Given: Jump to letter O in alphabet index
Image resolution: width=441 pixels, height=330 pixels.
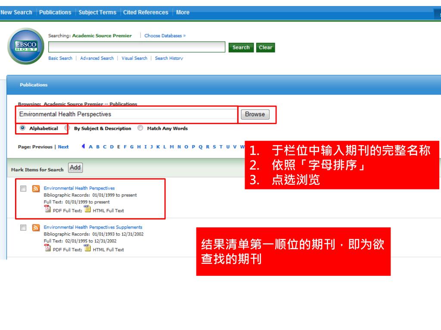Looking at the screenshot, I should (x=186, y=147).
